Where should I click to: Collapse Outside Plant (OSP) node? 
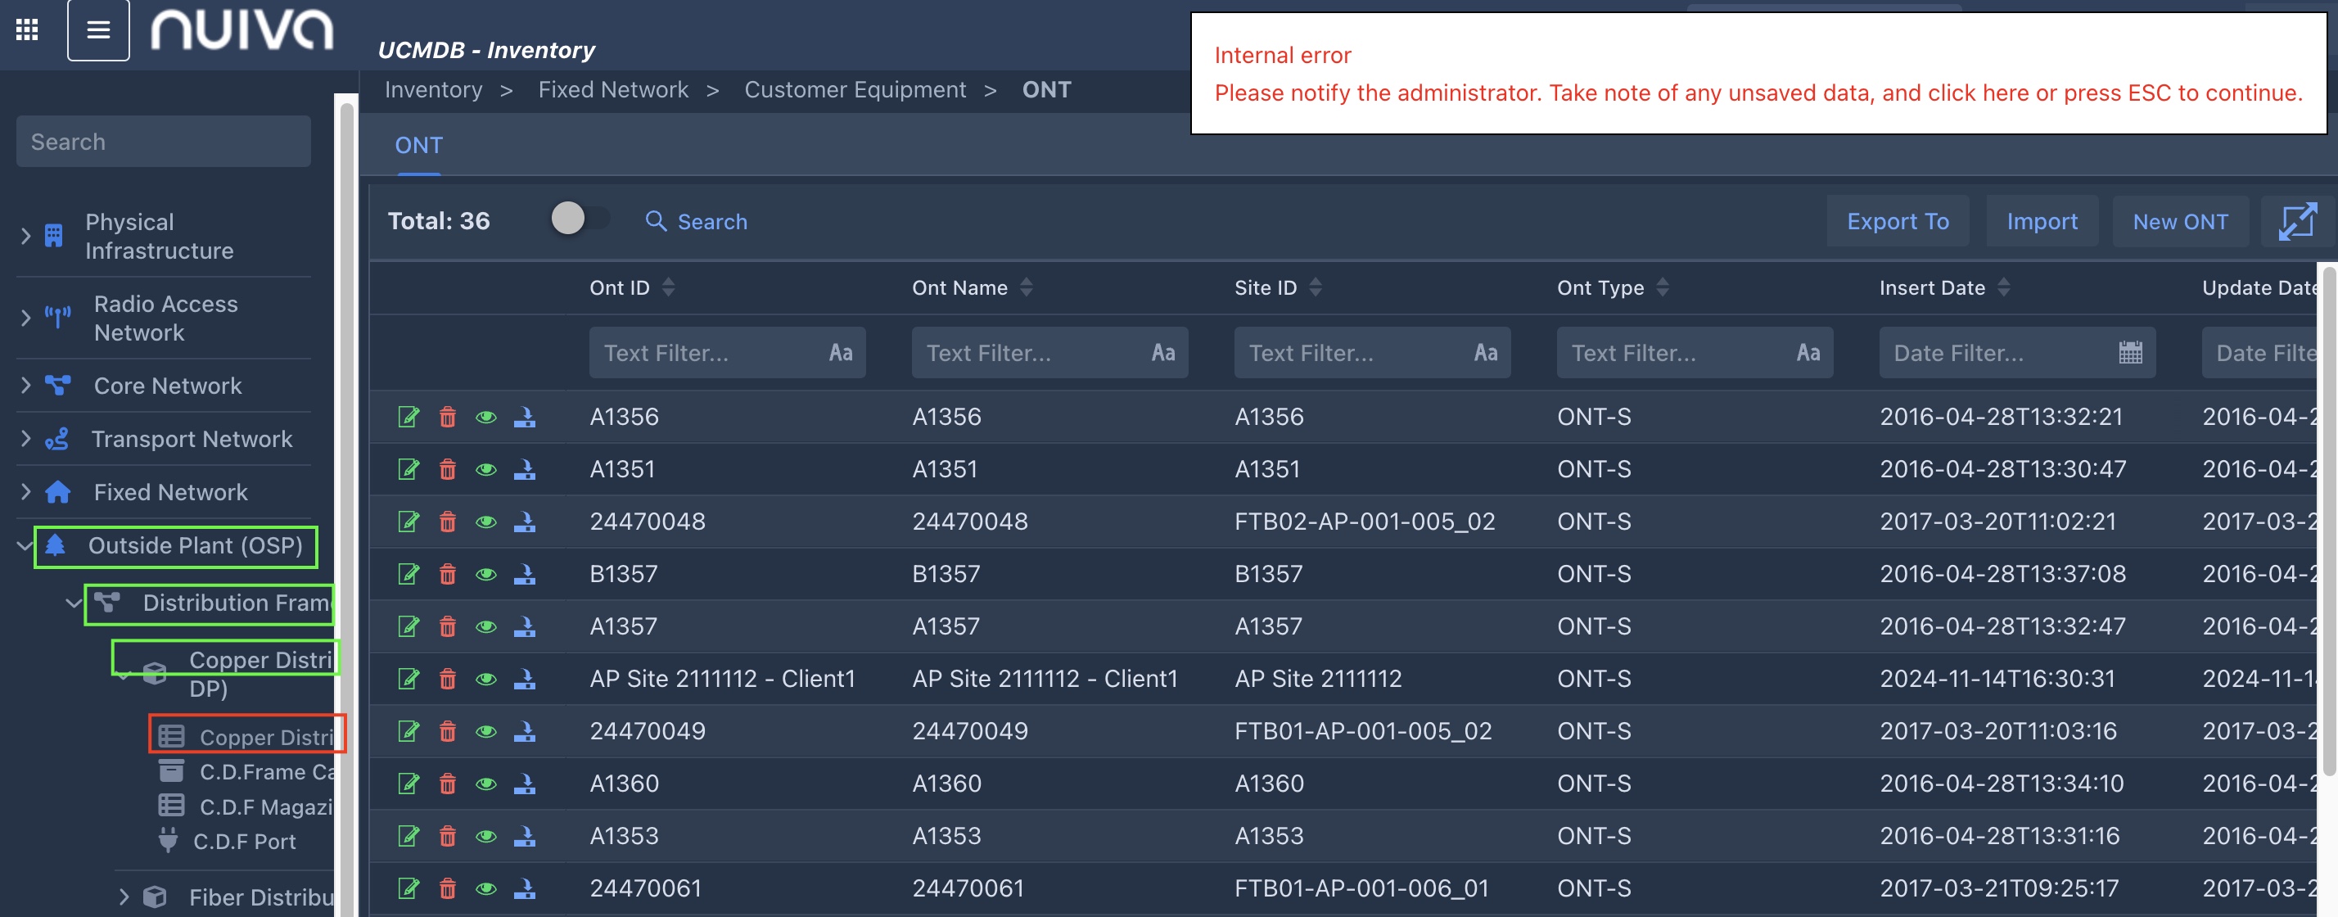click(x=25, y=545)
